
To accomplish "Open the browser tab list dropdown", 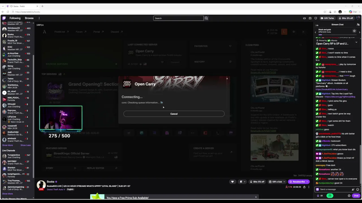I will click(3, 6).
